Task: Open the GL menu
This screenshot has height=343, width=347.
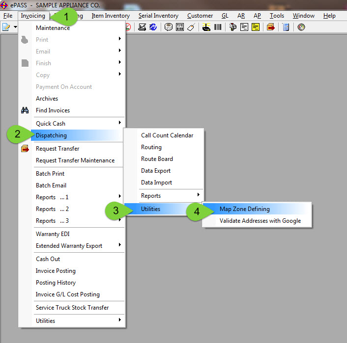Action: (225, 16)
